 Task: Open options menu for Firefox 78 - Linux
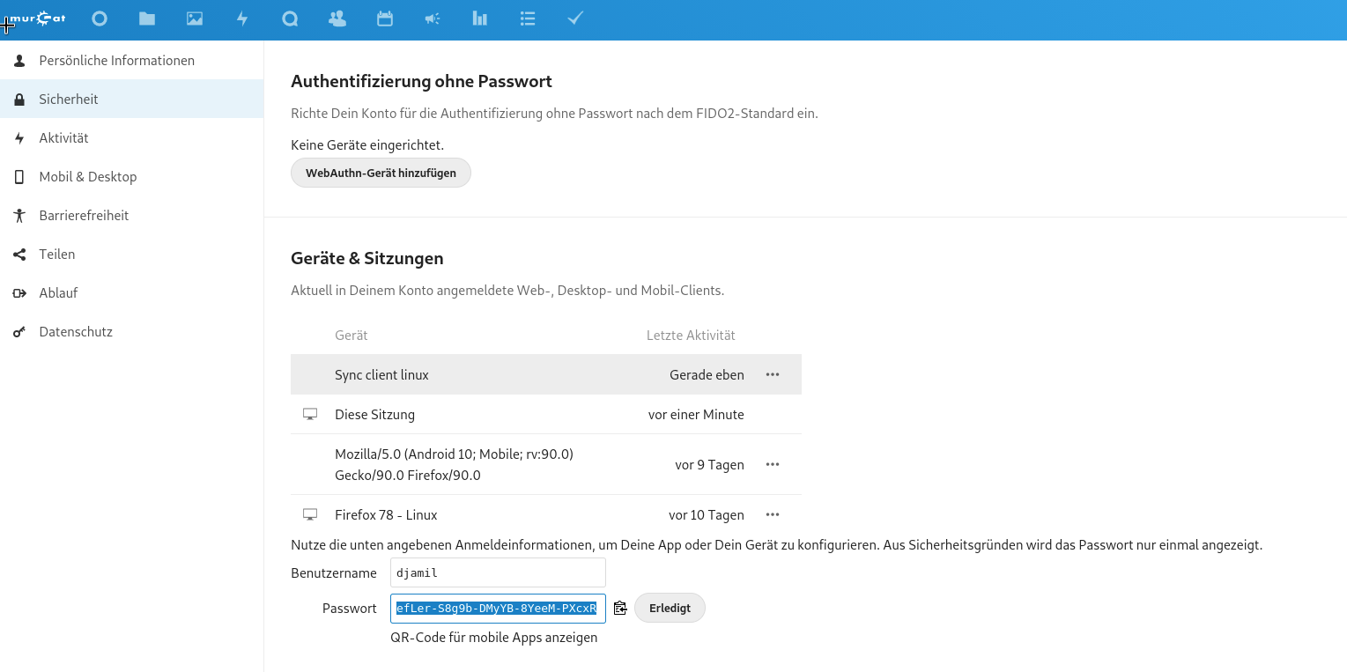[773, 515]
